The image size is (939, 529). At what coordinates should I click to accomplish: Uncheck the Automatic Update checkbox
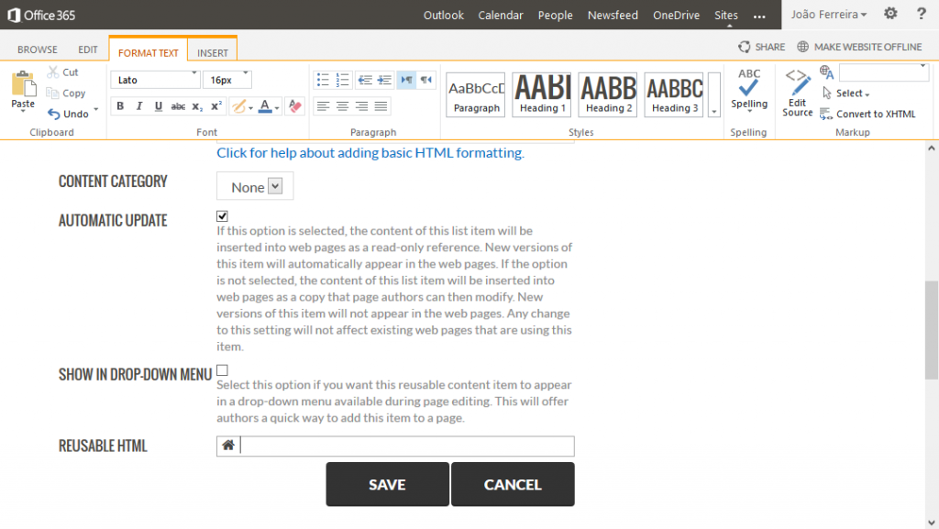[x=222, y=216]
